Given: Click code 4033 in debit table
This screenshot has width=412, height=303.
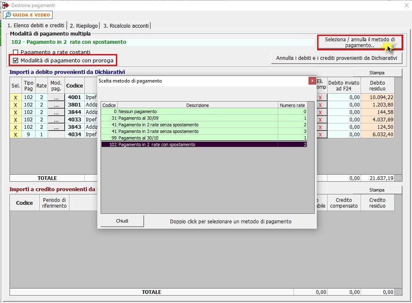Looking at the screenshot, I should pyautogui.click(x=75, y=120).
